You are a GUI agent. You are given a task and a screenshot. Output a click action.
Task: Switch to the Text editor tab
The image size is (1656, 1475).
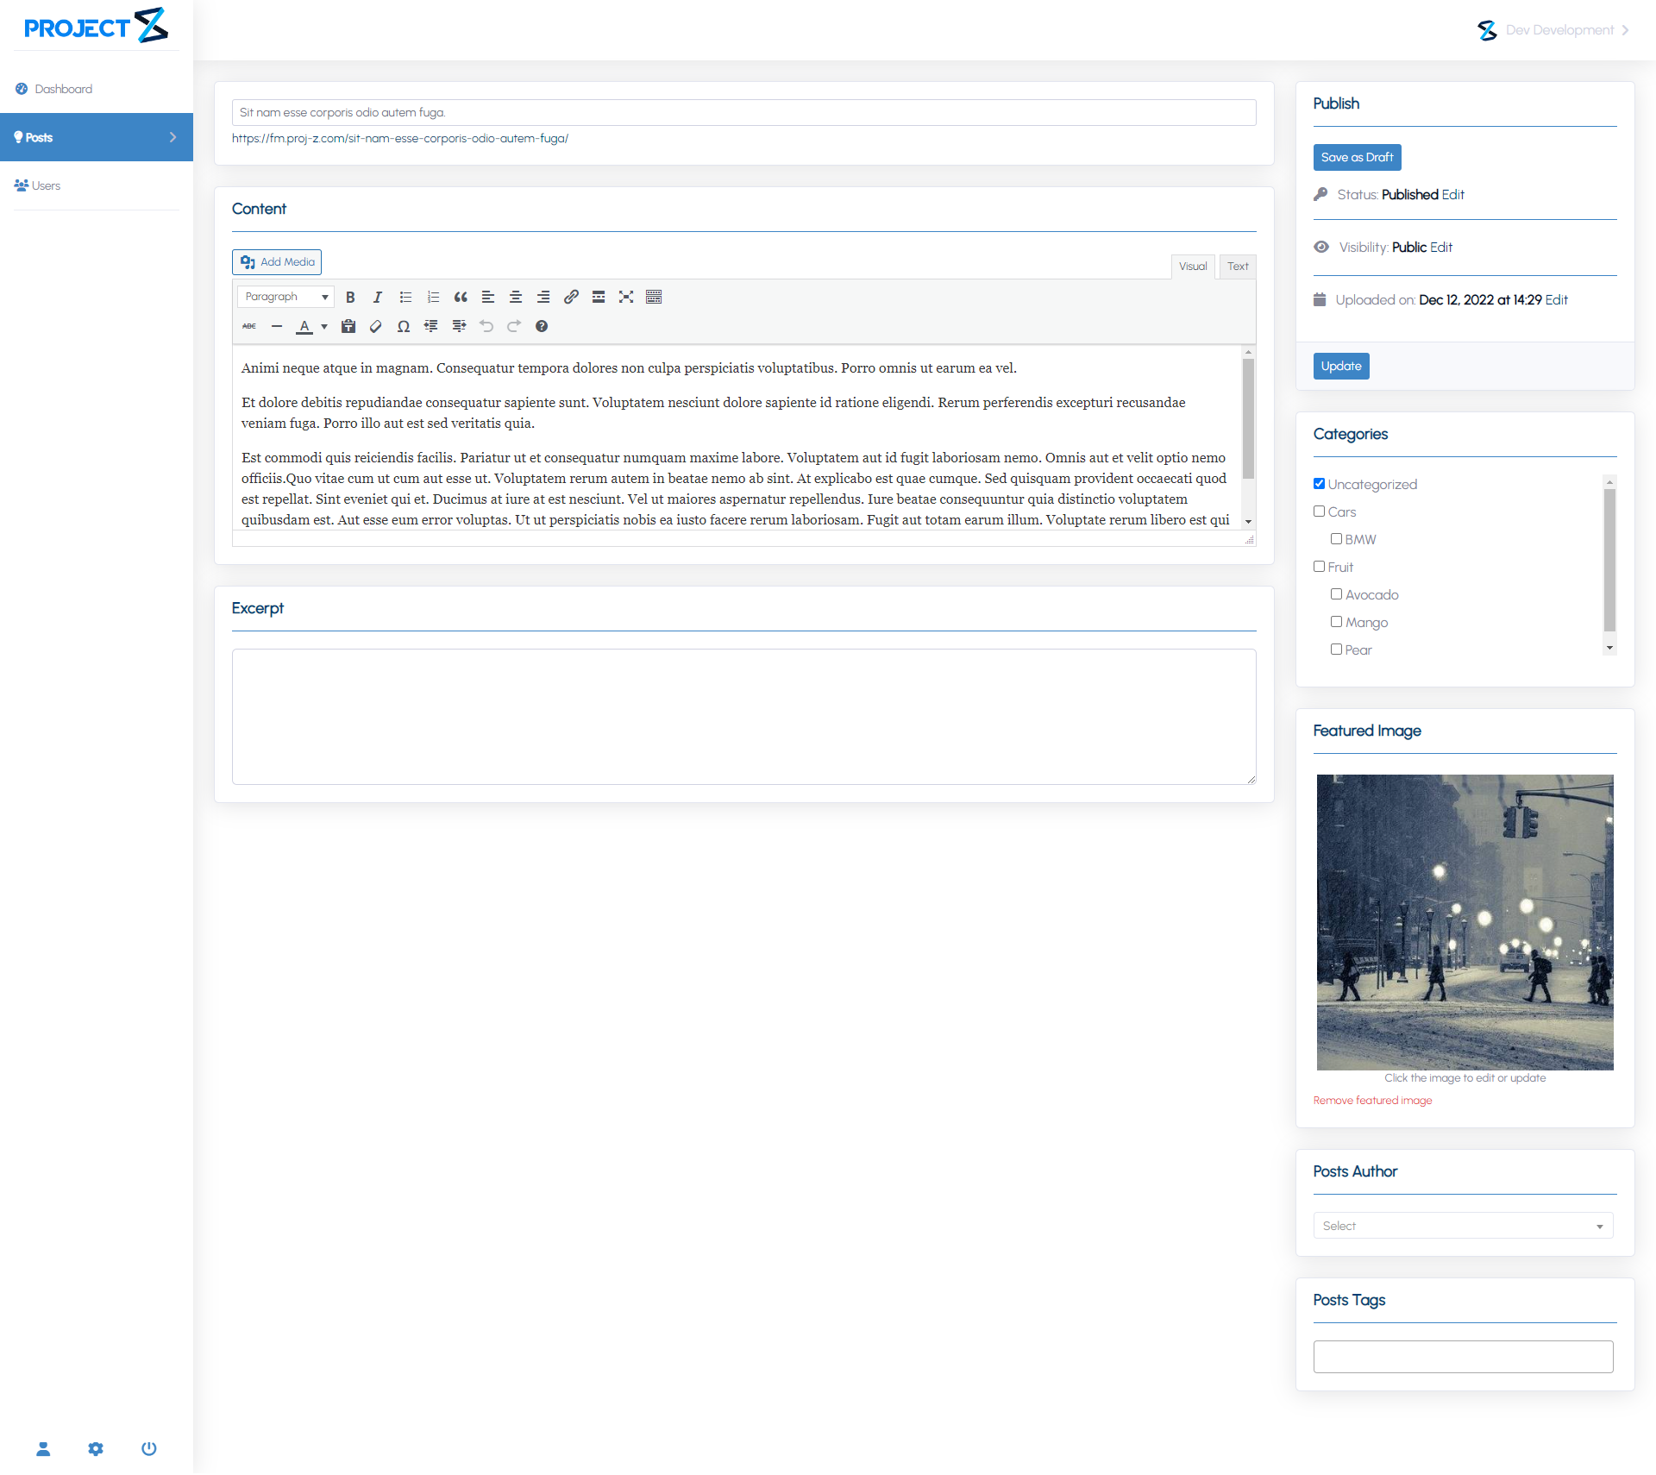pos(1238,267)
